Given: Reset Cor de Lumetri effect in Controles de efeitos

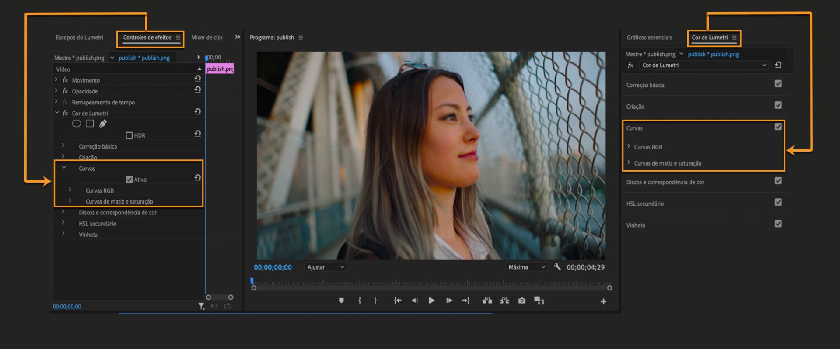Looking at the screenshot, I should pyautogui.click(x=198, y=112).
